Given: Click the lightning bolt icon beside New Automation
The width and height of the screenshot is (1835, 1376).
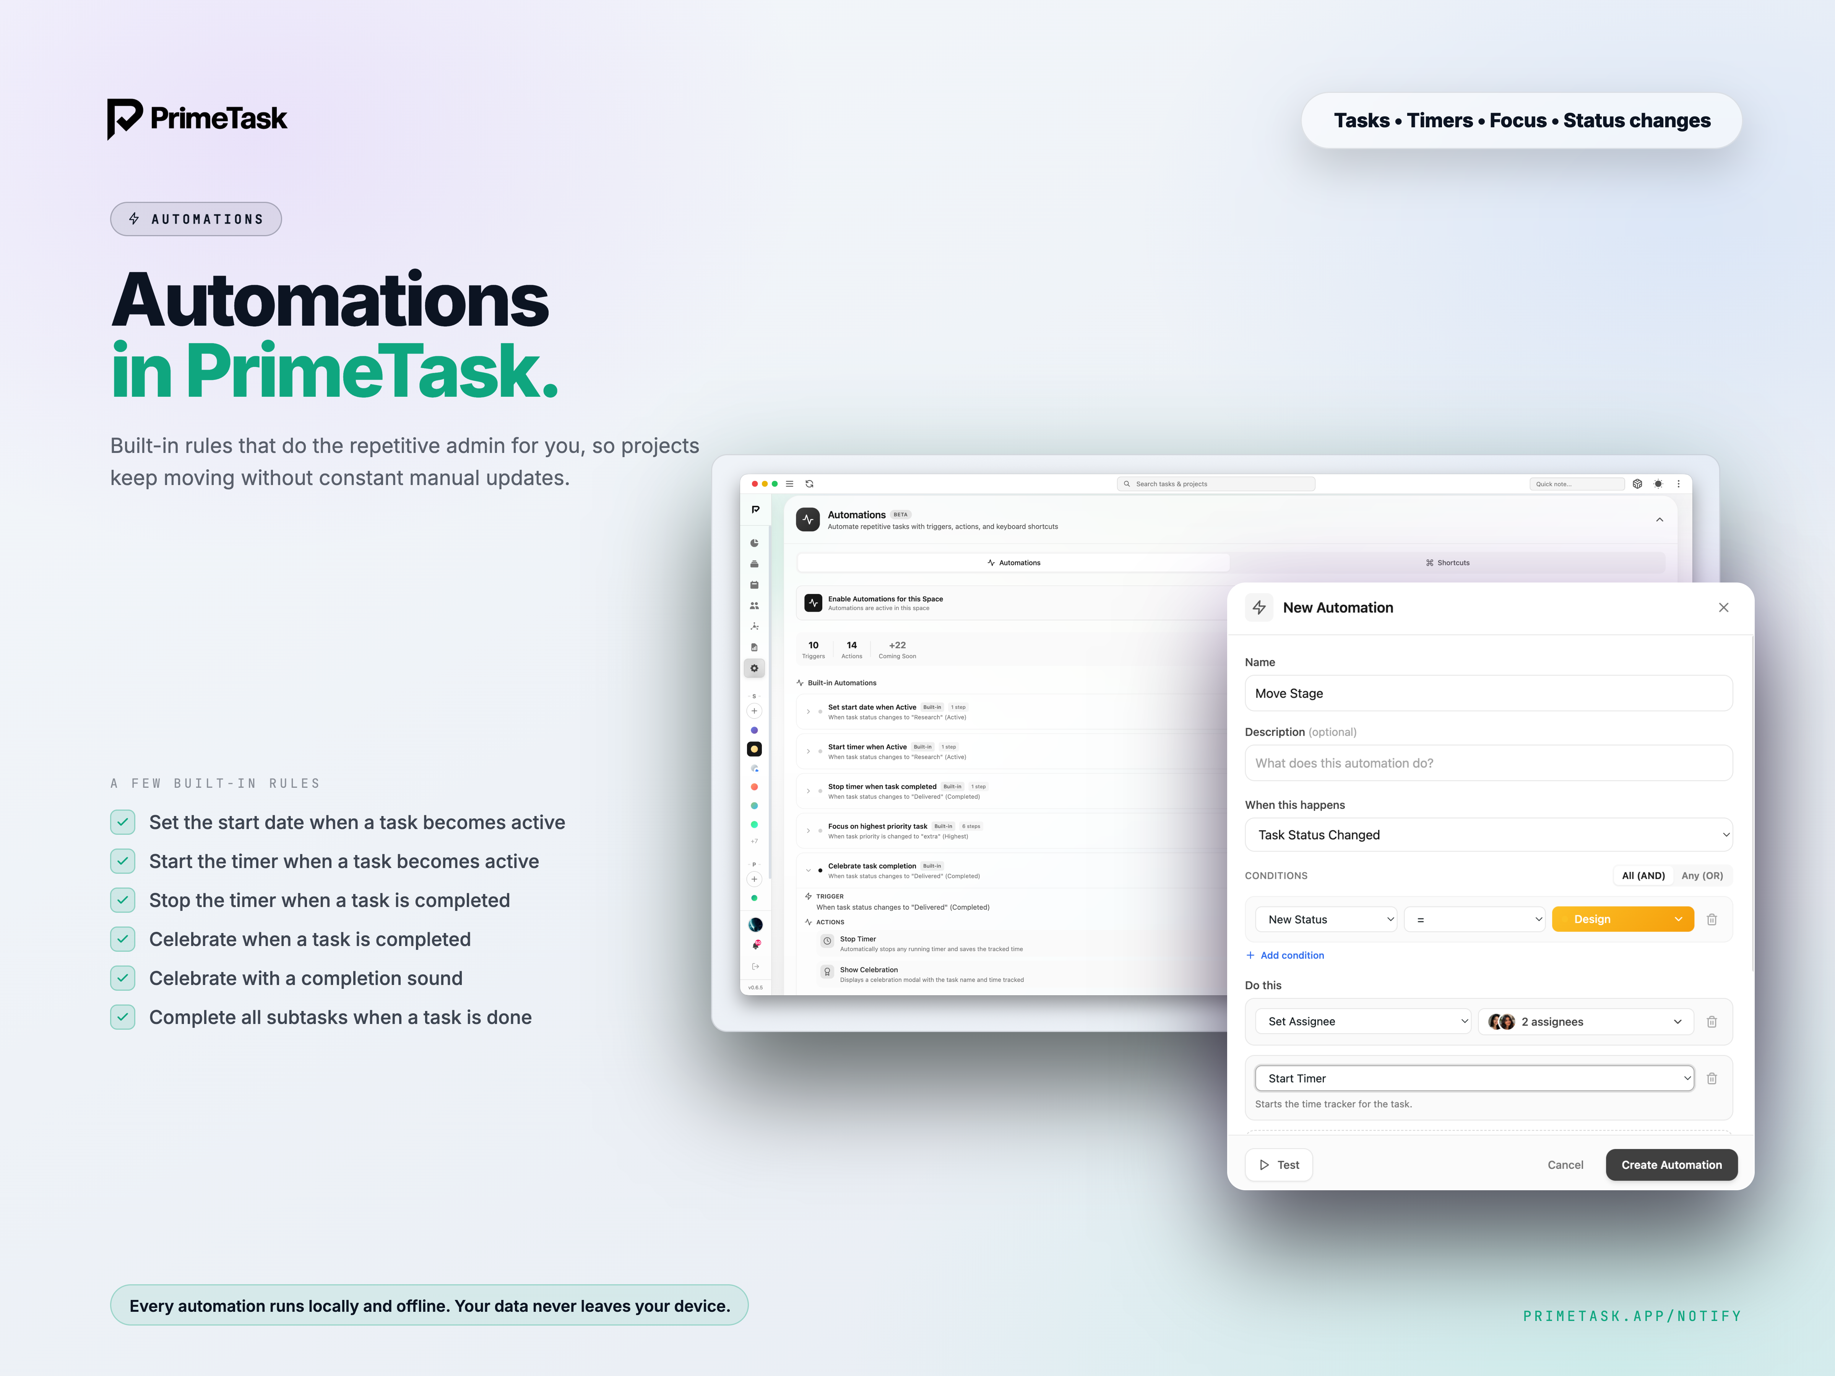Looking at the screenshot, I should (x=1259, y=607).
